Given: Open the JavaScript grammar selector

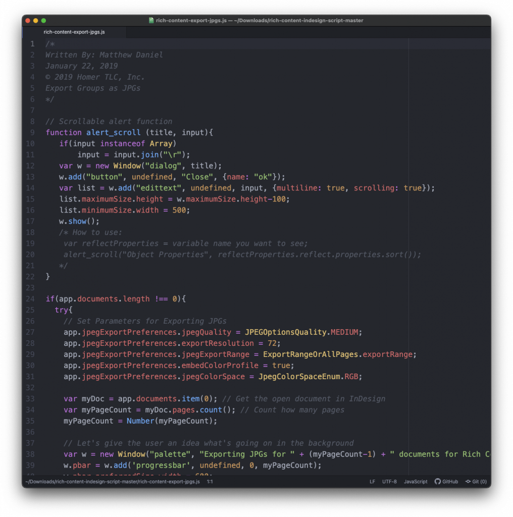Looking at the screenshot, I should [416, 482].
